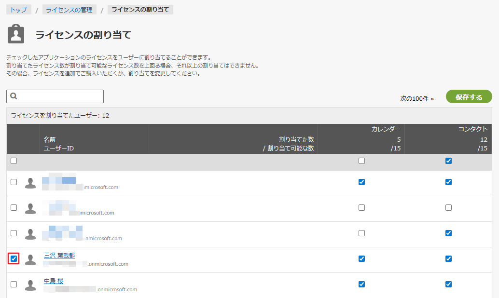Click the 保存する save button
Screen dimensions: 499x298
tap(469, 97)
